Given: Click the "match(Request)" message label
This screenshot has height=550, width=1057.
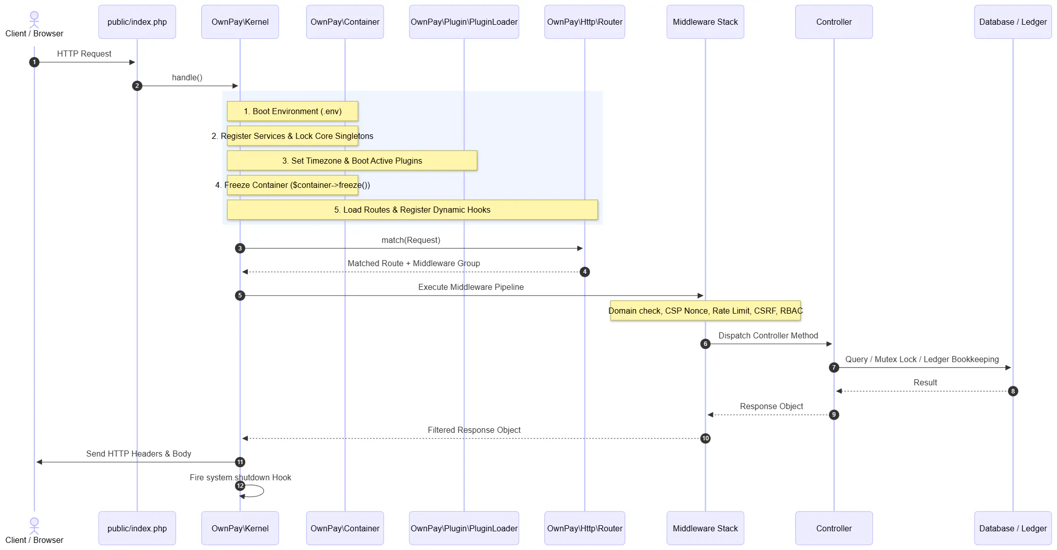Looking at the screenshot, I should [x=411, y=240].
